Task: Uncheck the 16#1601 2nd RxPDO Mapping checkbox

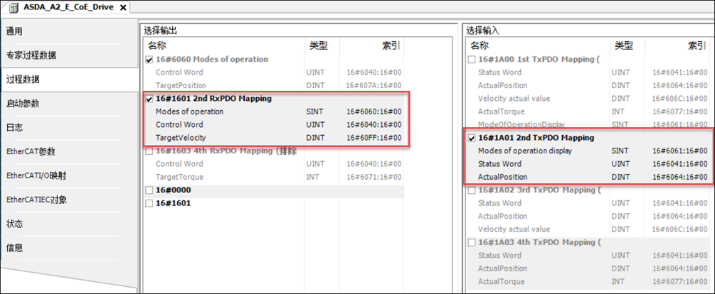Action: pos(149,99)
